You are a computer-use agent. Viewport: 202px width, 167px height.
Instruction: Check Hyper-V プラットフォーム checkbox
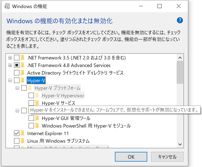(x=24, y=88)
